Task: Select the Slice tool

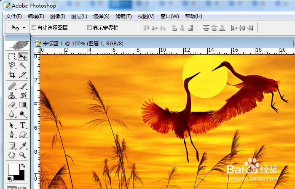Action: click(23, 75)
